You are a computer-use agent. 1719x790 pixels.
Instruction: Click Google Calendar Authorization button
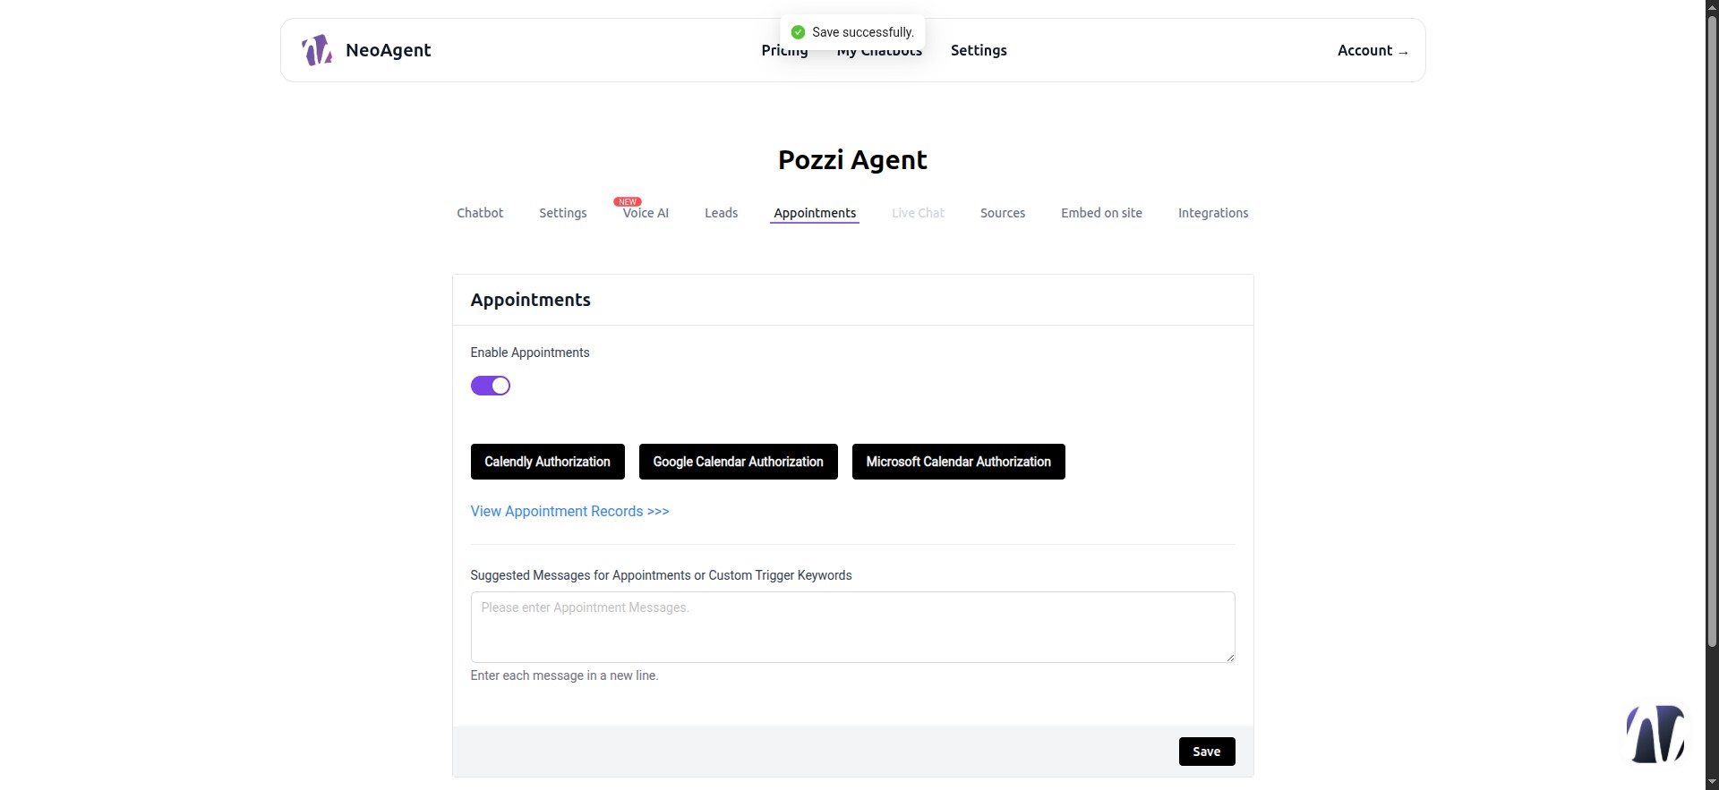pyautogui.click(x=739, y=462)
